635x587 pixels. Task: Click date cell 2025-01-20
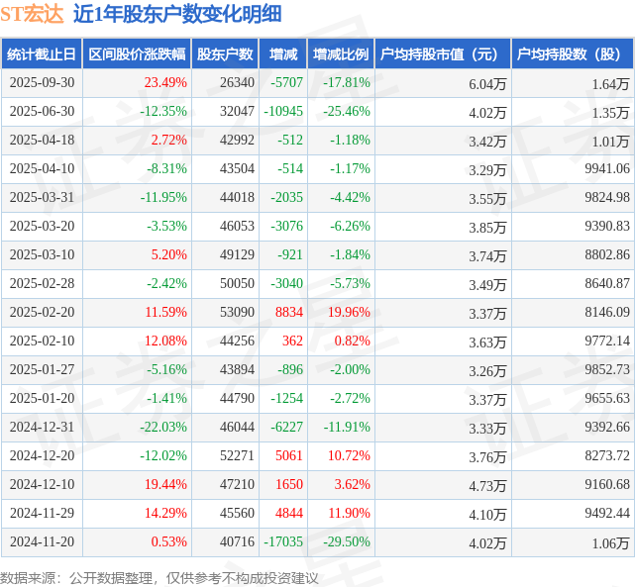click(x=43, y=399)
